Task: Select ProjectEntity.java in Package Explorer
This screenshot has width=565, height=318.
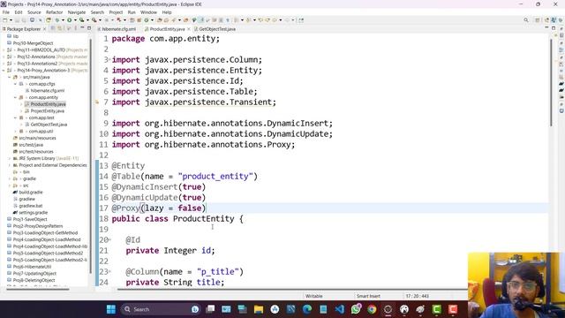Action: tap(47, 111)
